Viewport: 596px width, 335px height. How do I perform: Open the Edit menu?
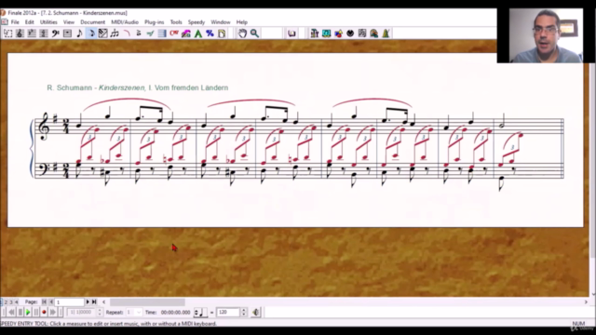(29, 22)
